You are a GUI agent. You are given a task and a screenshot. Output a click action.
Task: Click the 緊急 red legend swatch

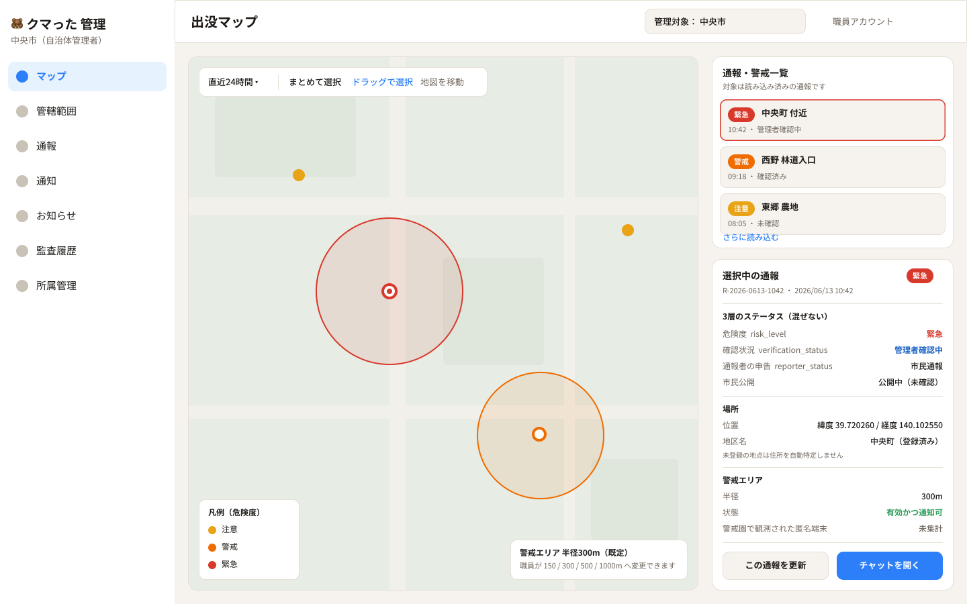212,565
